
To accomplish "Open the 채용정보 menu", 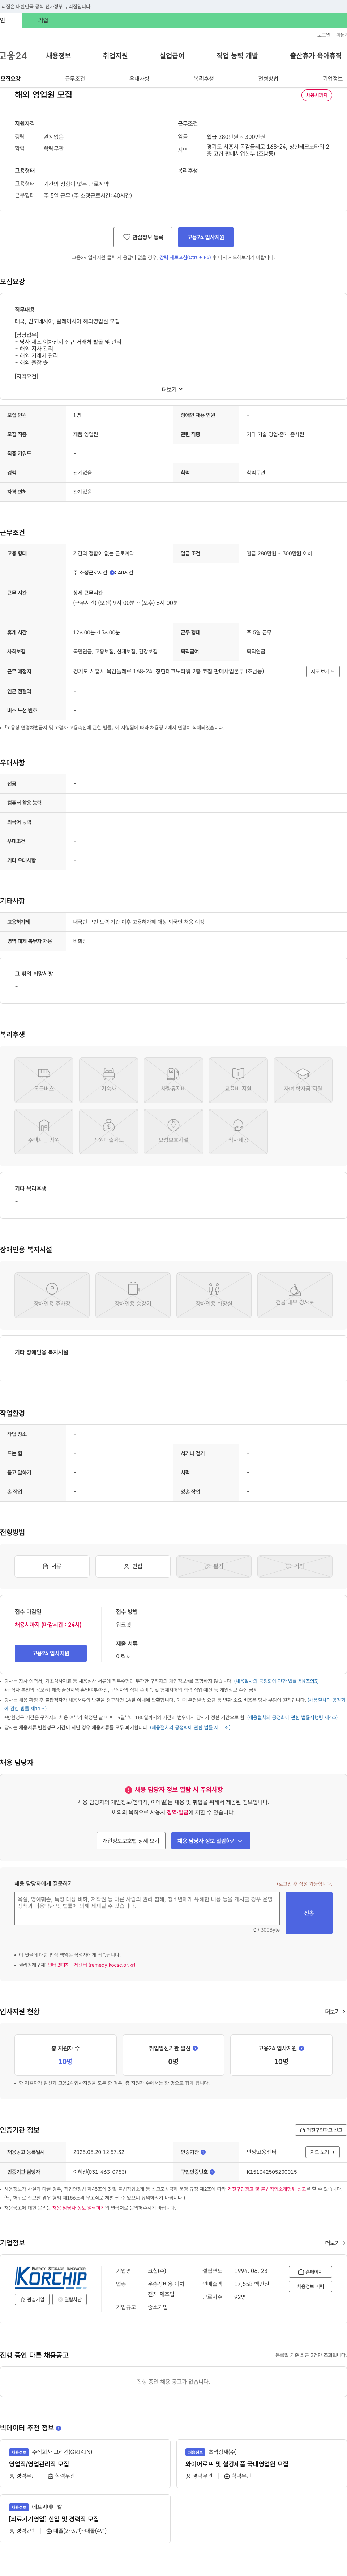I will coord(59,56).
